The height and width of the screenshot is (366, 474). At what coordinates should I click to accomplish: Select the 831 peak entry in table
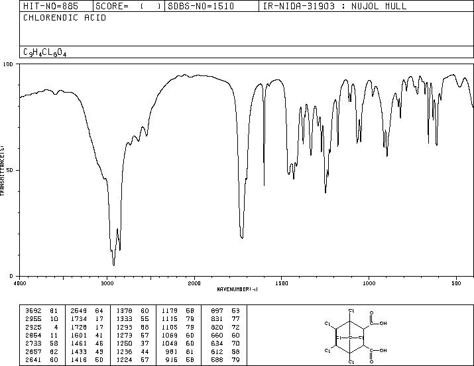[x=225, y=319]
